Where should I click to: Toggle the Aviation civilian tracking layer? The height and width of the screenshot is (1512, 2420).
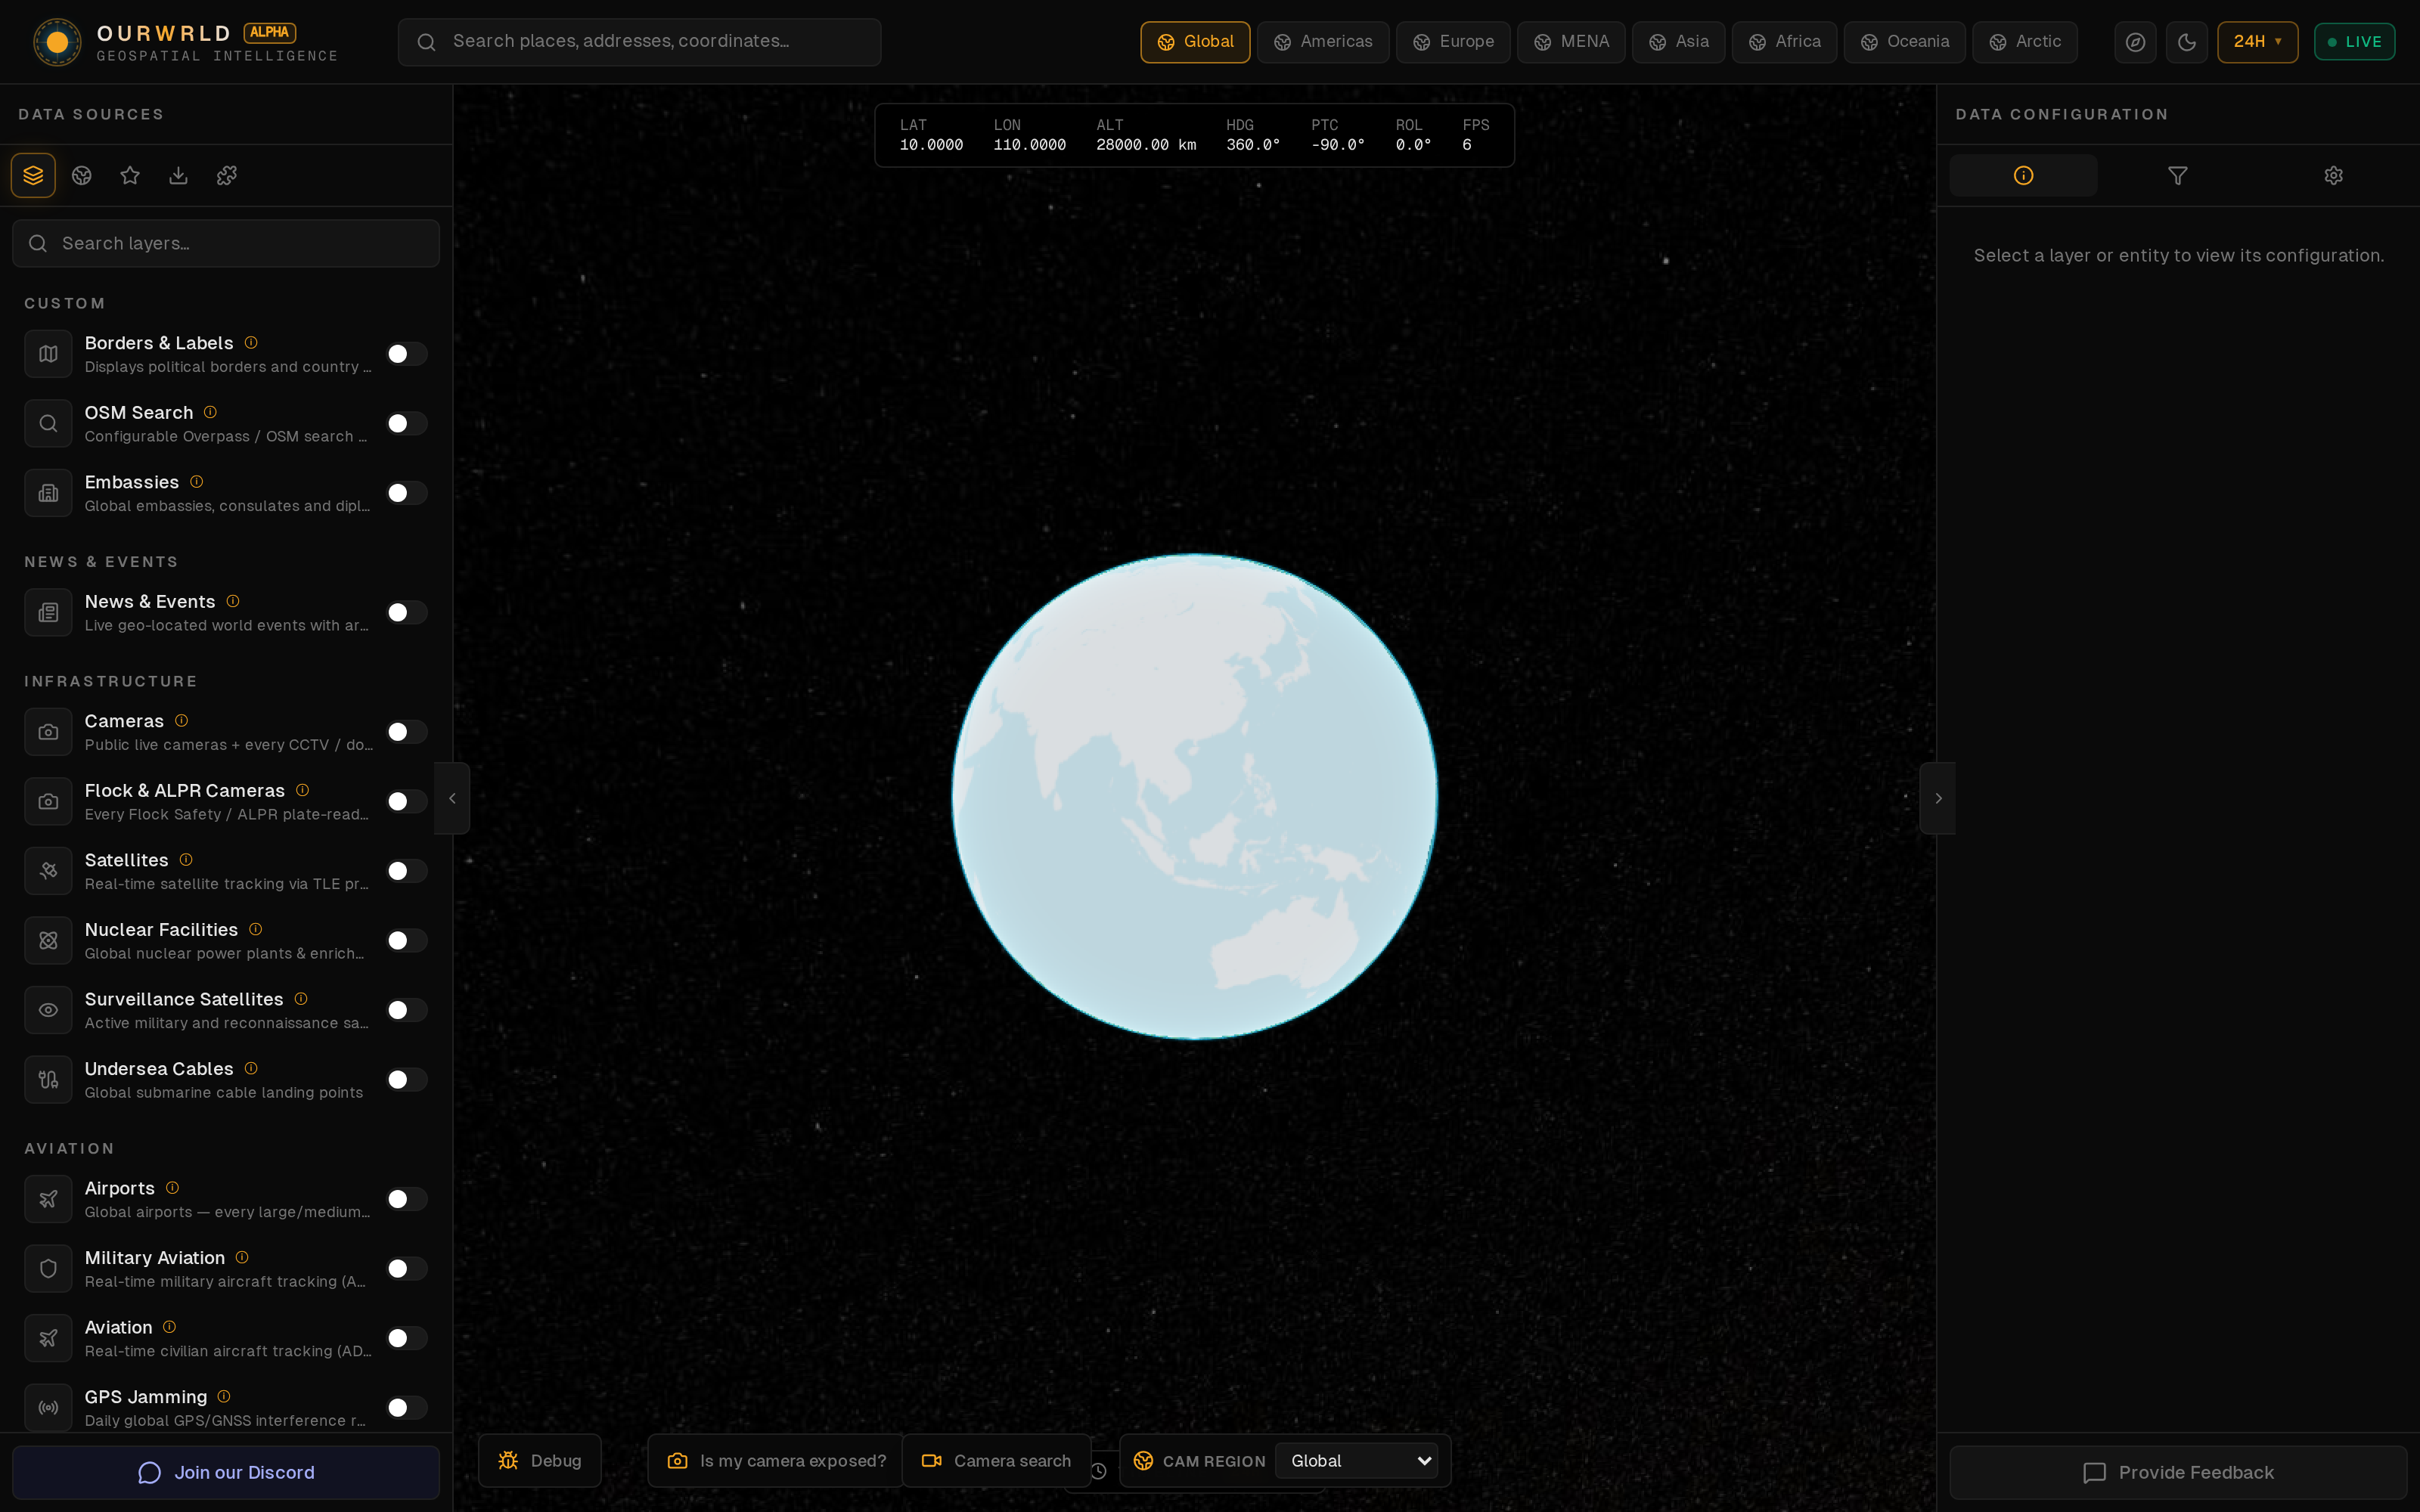coord(407,1338)
